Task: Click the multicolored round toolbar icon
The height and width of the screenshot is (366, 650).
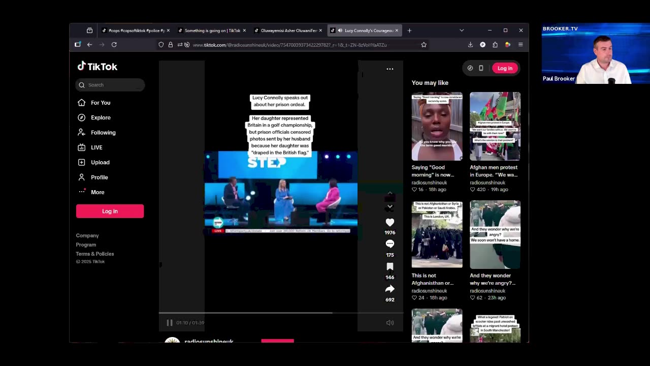Action: click(x=507, y=45)
